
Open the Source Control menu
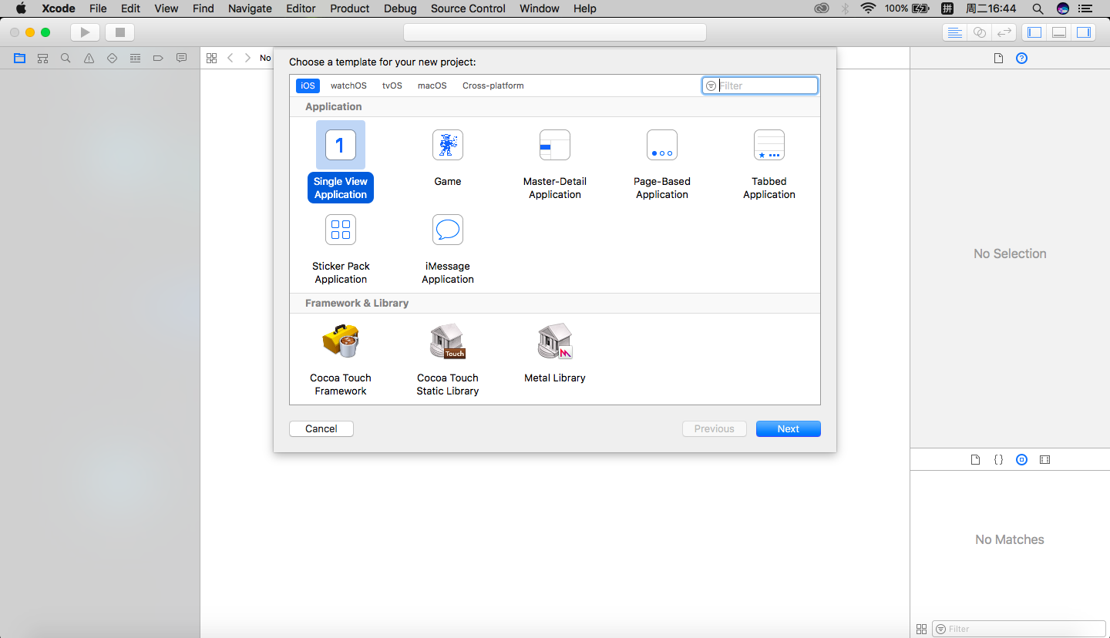pos(468,8)
